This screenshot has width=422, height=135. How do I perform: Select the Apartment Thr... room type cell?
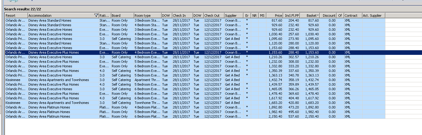pyautogui.click(x=148, y=80)
